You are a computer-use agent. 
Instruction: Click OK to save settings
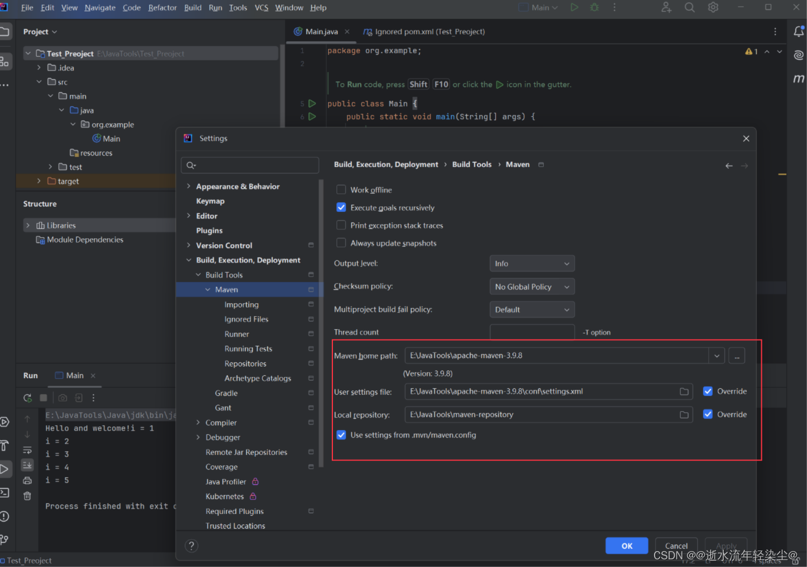(x=627, y=546)
